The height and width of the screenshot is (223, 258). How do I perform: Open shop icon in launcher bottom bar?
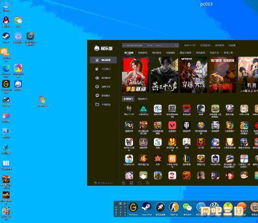click(x=123, y=183)
